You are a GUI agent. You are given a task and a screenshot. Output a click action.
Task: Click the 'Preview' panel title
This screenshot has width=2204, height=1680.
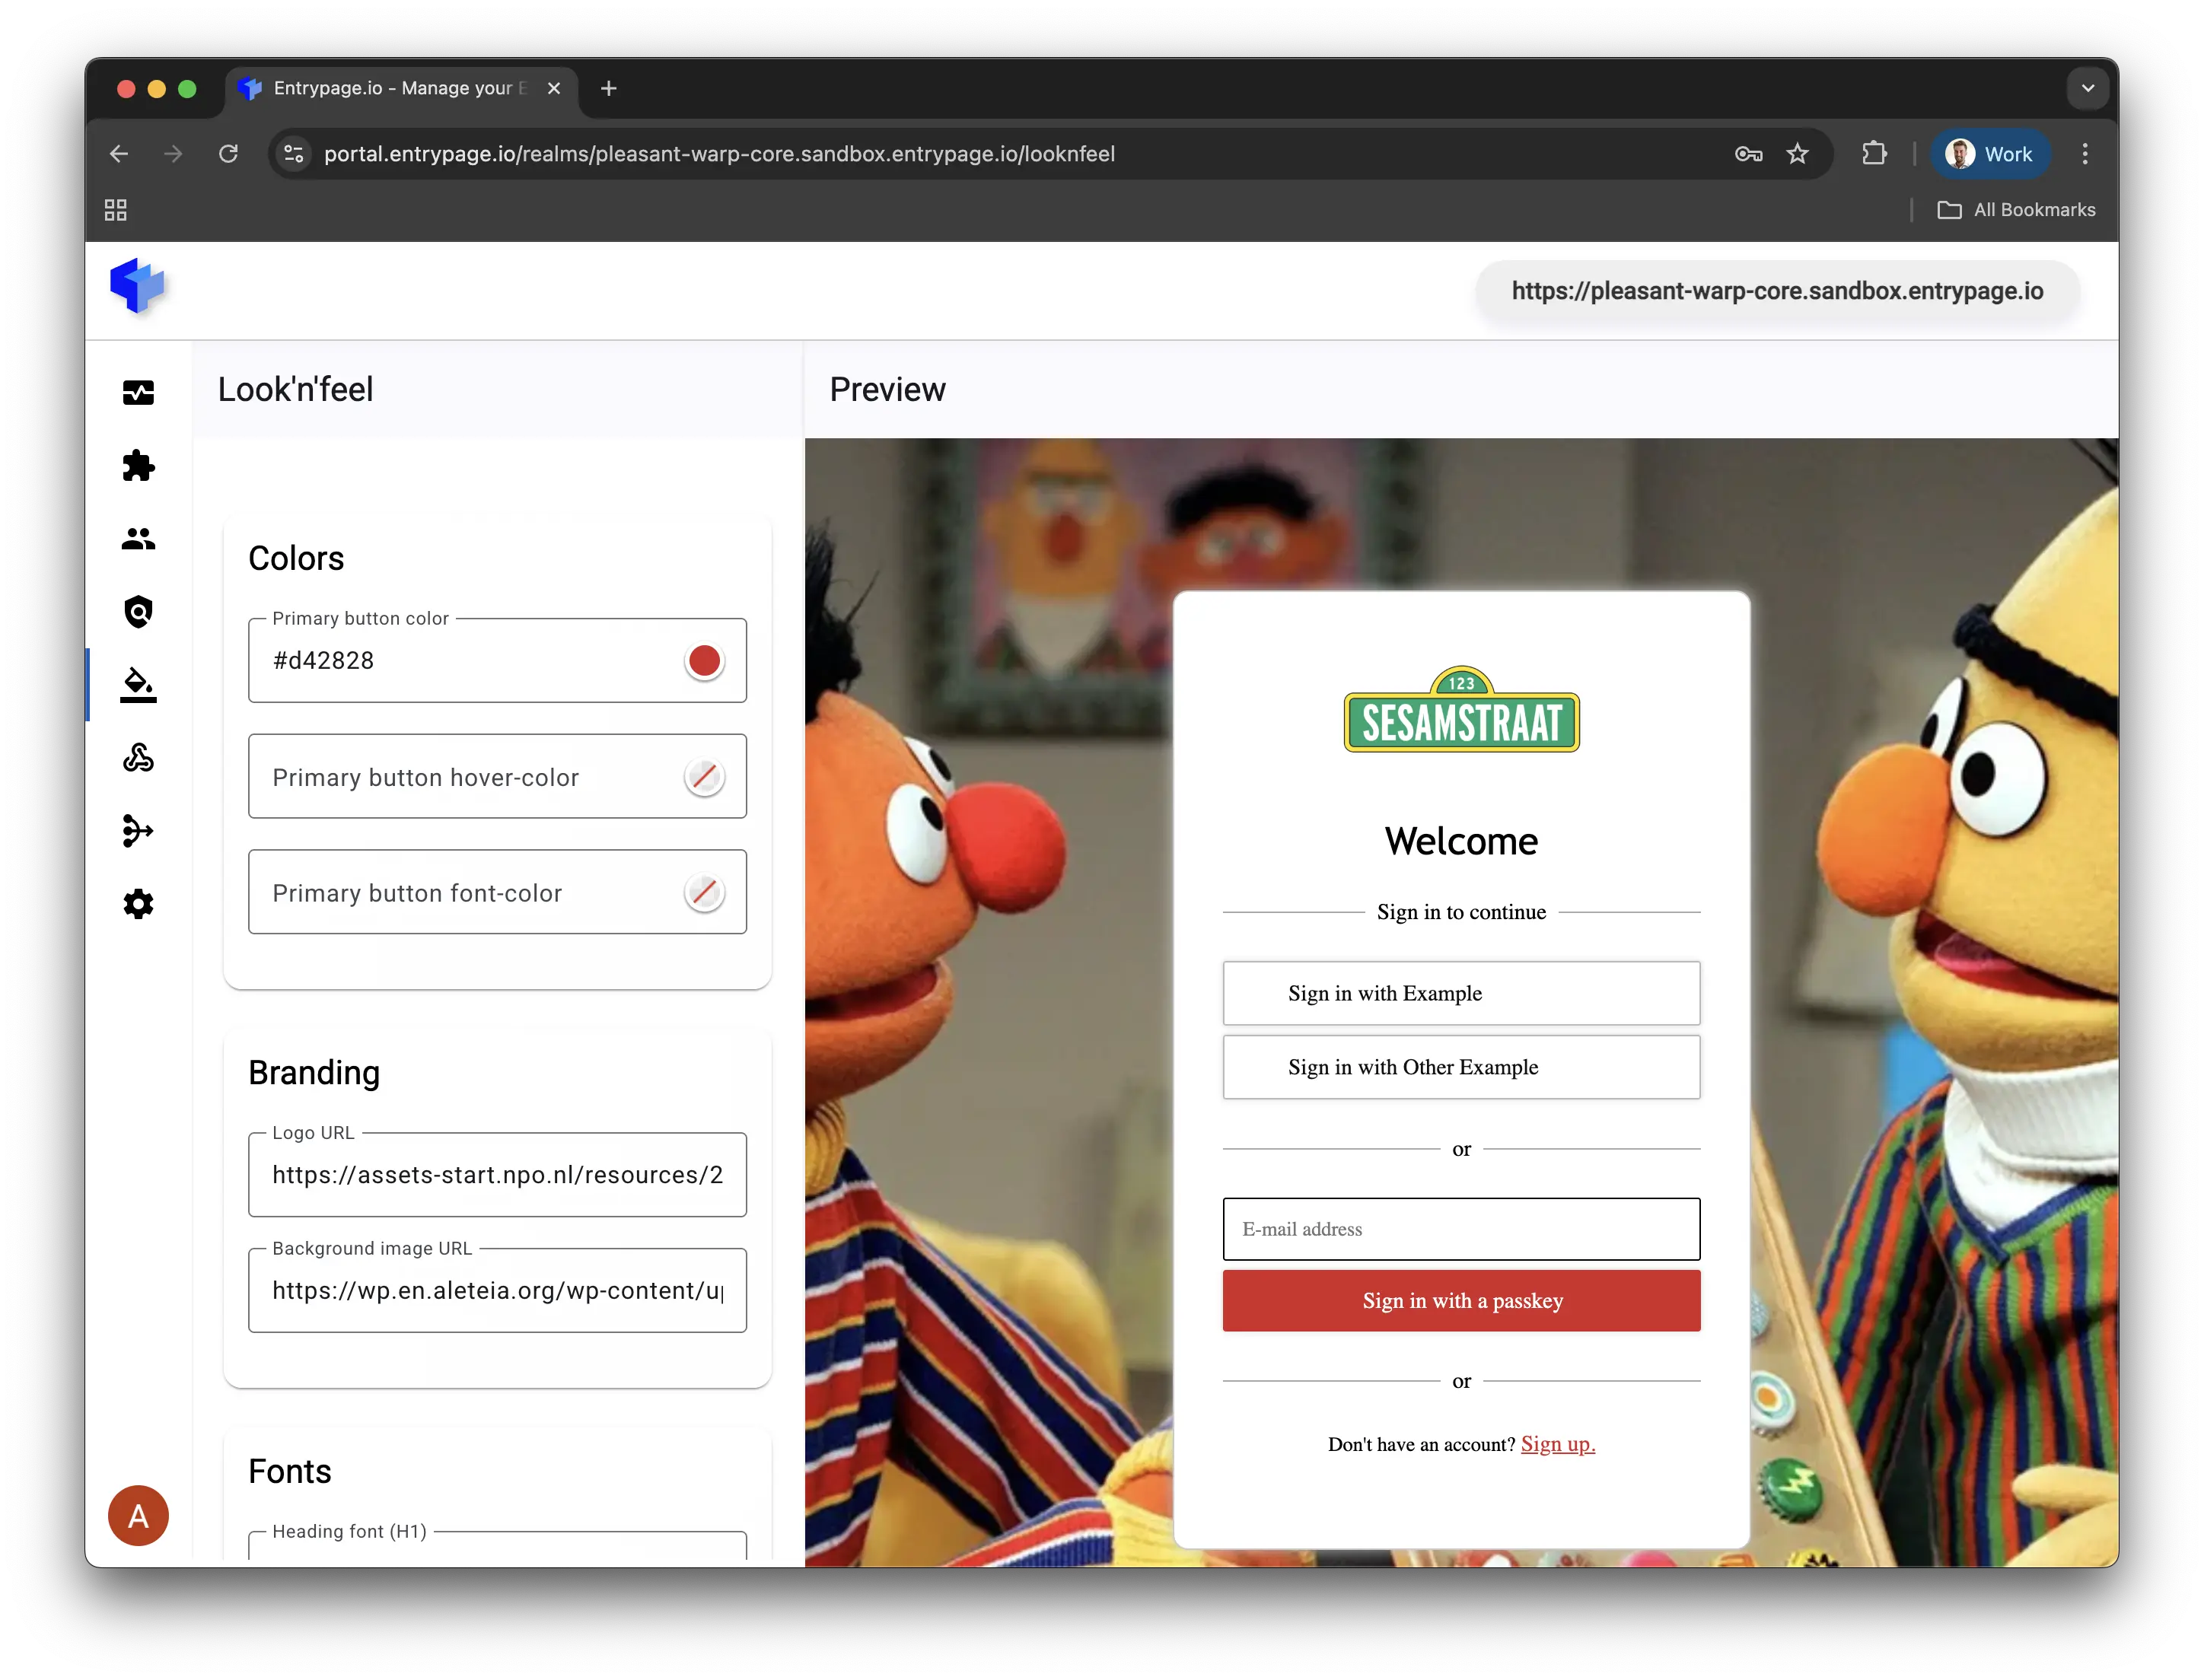coord(887,390)
